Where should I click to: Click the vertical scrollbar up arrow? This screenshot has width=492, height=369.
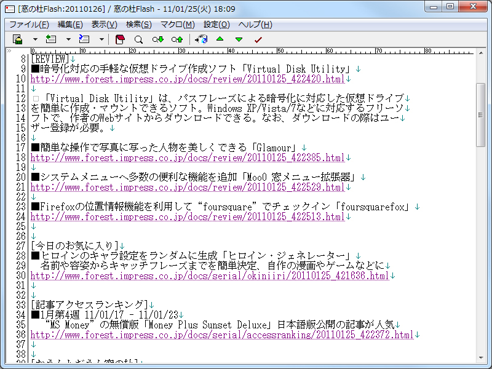tap(481, 53)
